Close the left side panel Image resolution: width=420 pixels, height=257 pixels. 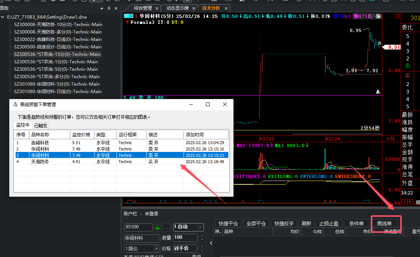coord(116,8)
